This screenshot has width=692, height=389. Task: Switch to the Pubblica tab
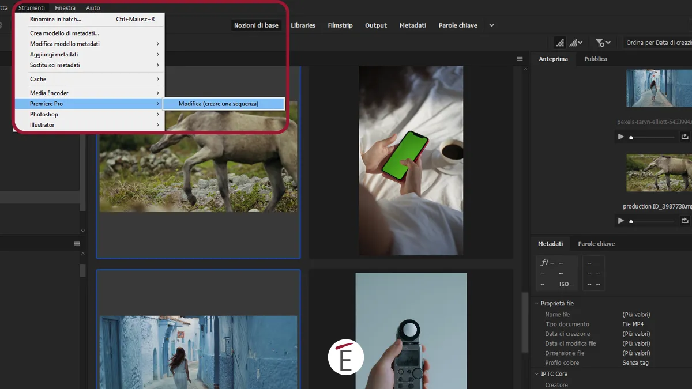[595, 58]
